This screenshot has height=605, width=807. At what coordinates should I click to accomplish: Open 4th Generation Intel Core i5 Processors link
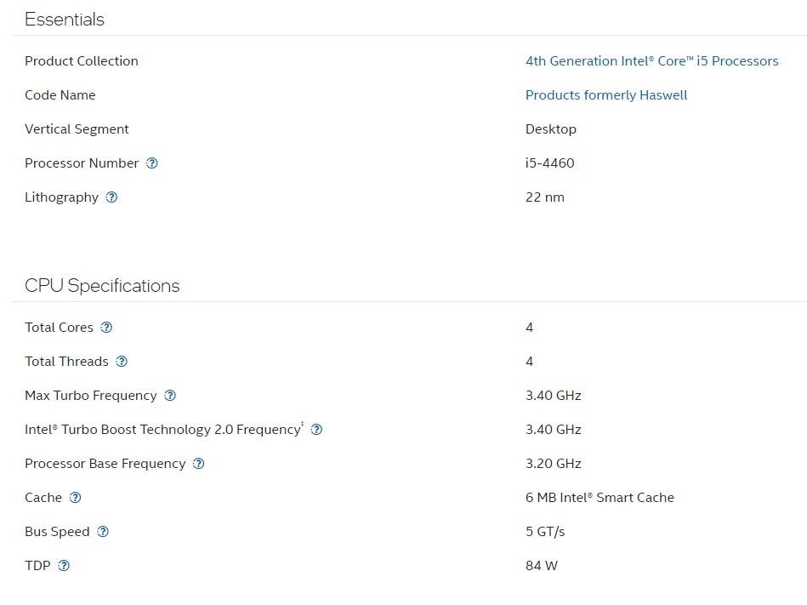(651, 61)
